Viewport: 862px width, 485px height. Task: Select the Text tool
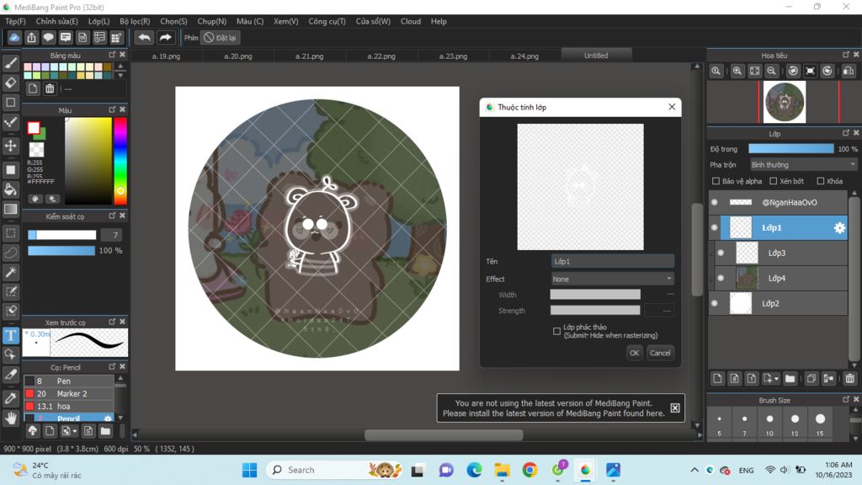(x=10, y=335)
